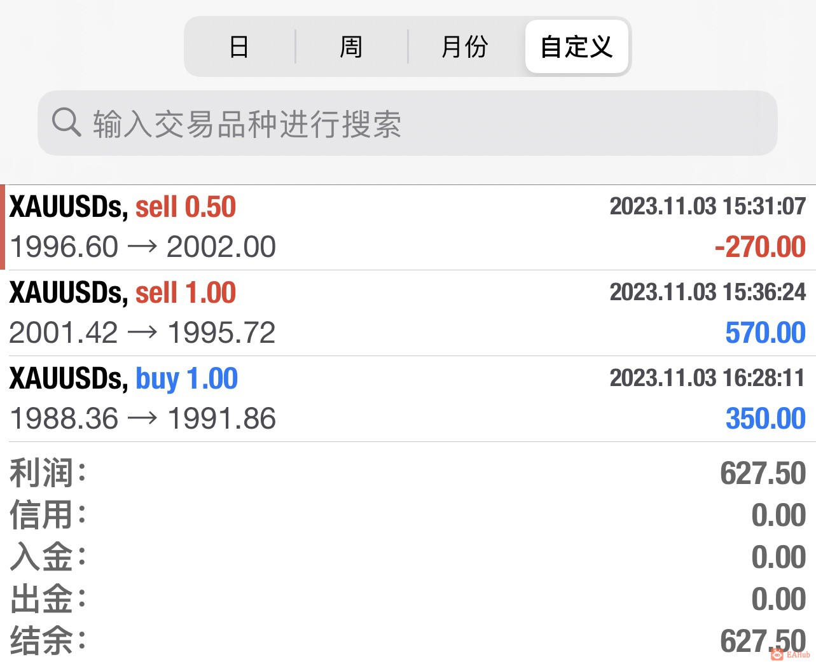Tap the red marker bar on first trade
Screen dimensions: 816x664
(x=3, y=227)
